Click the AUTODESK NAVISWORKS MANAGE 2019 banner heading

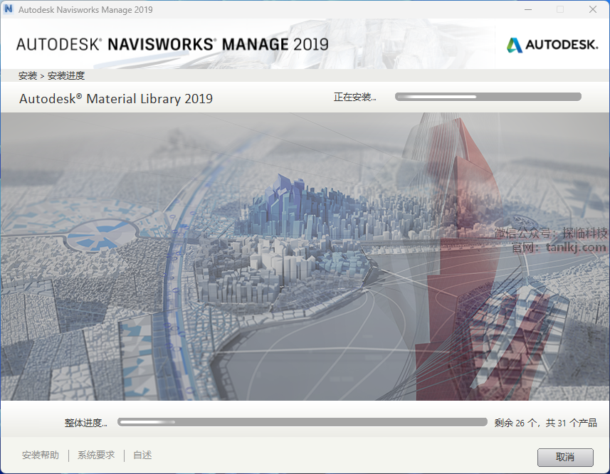pyautogui.click(x=172, y=44)
